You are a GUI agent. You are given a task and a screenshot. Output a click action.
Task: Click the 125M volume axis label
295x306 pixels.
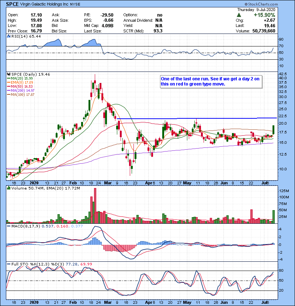[284, 191]
